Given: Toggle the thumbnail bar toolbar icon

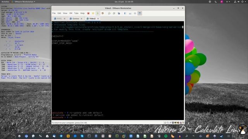Looking at the screenshot, I should tap(130, 14).
